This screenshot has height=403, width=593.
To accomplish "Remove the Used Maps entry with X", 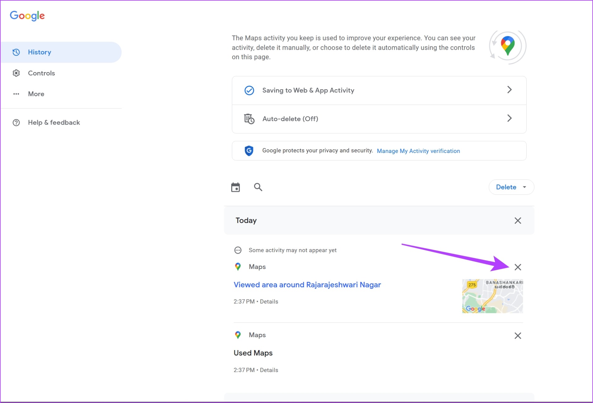I will 518,336.
